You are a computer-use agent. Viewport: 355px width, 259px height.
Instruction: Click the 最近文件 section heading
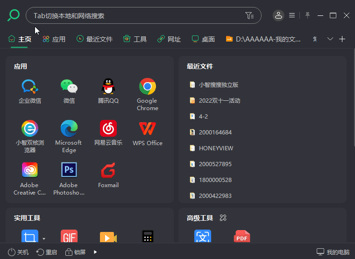[x=200, y=66]
